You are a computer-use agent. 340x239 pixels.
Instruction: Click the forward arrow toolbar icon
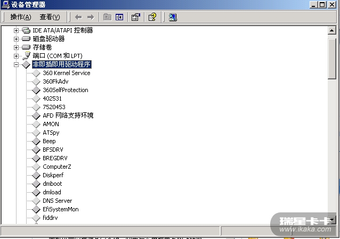coord(91,17)
